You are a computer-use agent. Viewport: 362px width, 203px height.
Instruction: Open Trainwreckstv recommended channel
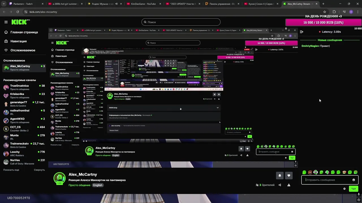click(24, 145)
